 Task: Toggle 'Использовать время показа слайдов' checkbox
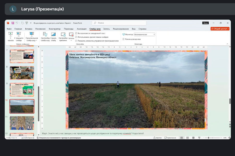click(76, 37)
